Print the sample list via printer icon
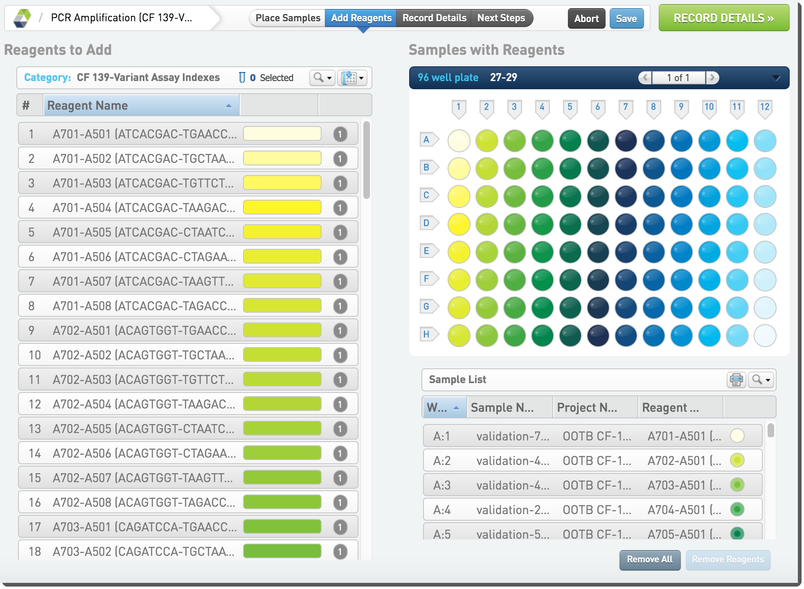 tap(736, 379)
